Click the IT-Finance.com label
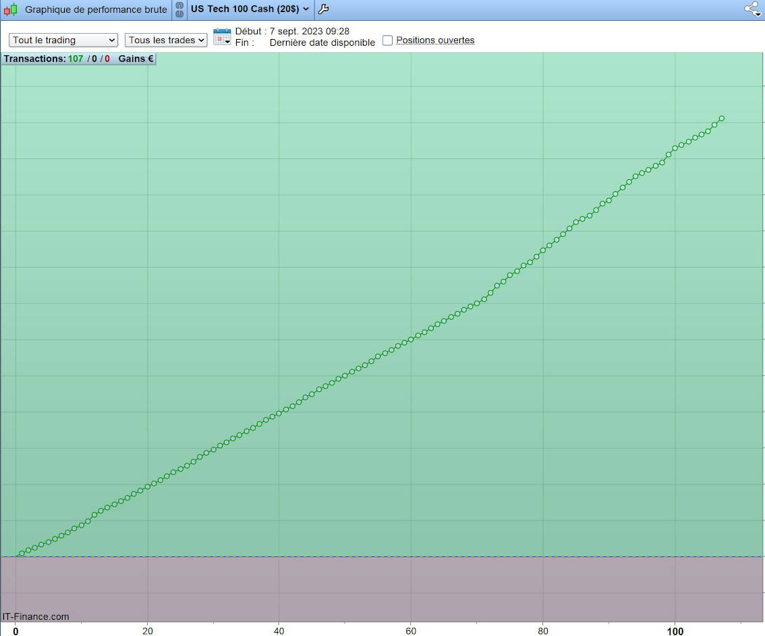 click(36, 616)
